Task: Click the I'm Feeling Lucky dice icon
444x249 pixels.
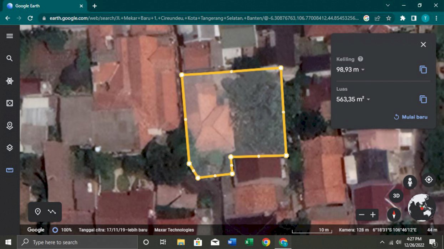Action: 10,103
